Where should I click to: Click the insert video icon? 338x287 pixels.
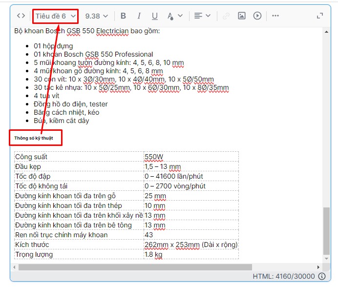(x=257, y=16)
